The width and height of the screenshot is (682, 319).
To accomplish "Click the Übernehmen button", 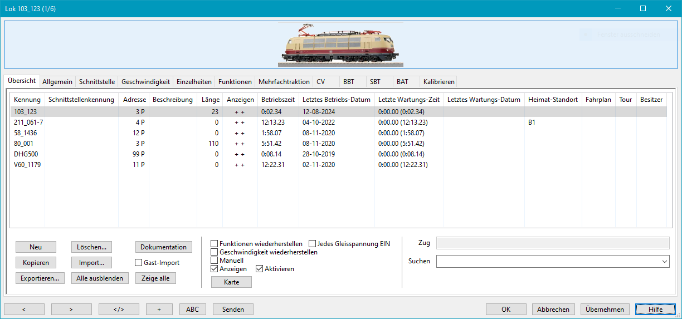I will pyautogui.click(x=605, y=310).
